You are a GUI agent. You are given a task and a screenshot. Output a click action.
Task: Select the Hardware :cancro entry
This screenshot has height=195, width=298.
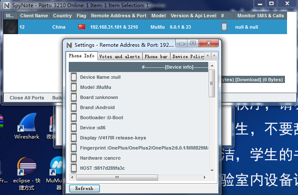coord(100,158)
